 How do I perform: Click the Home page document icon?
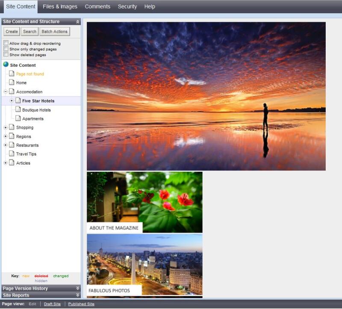(x=12, y=82)
